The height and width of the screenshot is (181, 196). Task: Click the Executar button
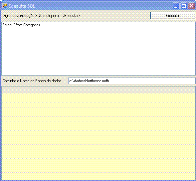[173, 16]
